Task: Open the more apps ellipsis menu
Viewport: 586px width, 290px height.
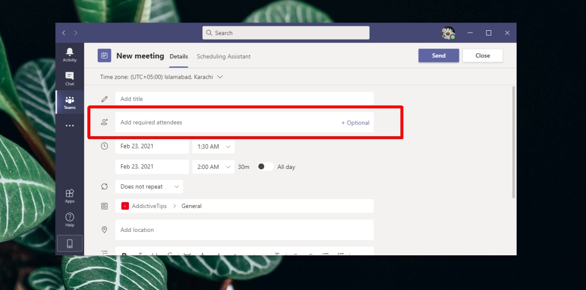Action: coord(70,125)
